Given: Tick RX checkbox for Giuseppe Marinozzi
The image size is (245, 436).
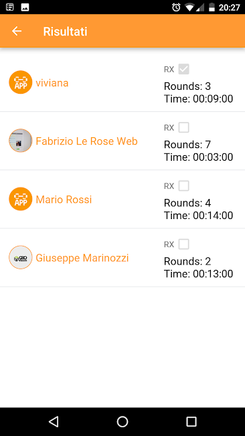Looking at the screenshot, I should pos(183,244).
